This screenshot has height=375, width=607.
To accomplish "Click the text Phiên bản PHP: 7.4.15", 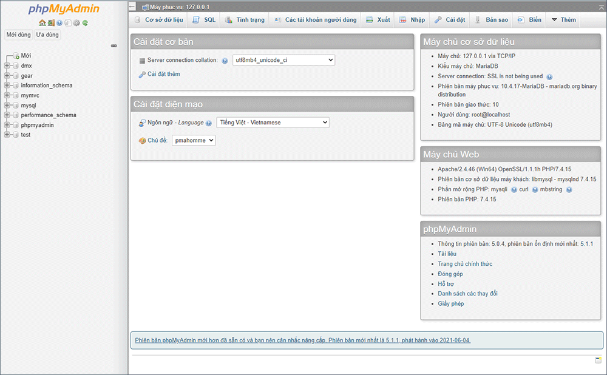I will [467, 199].
